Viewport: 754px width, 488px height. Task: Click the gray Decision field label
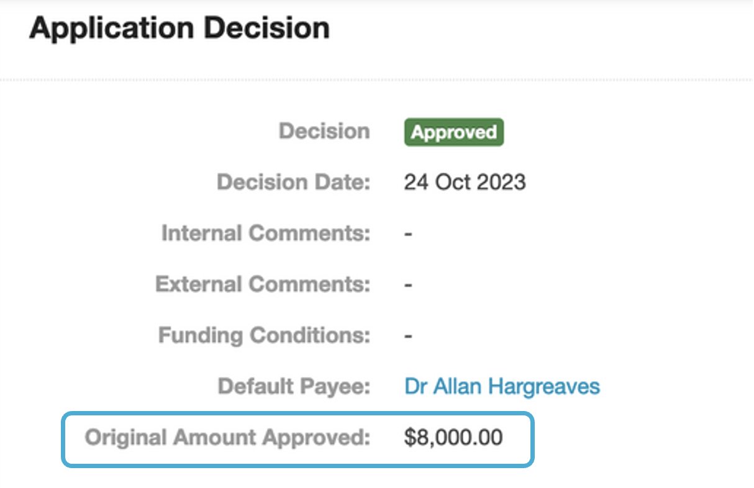(324, 132)
